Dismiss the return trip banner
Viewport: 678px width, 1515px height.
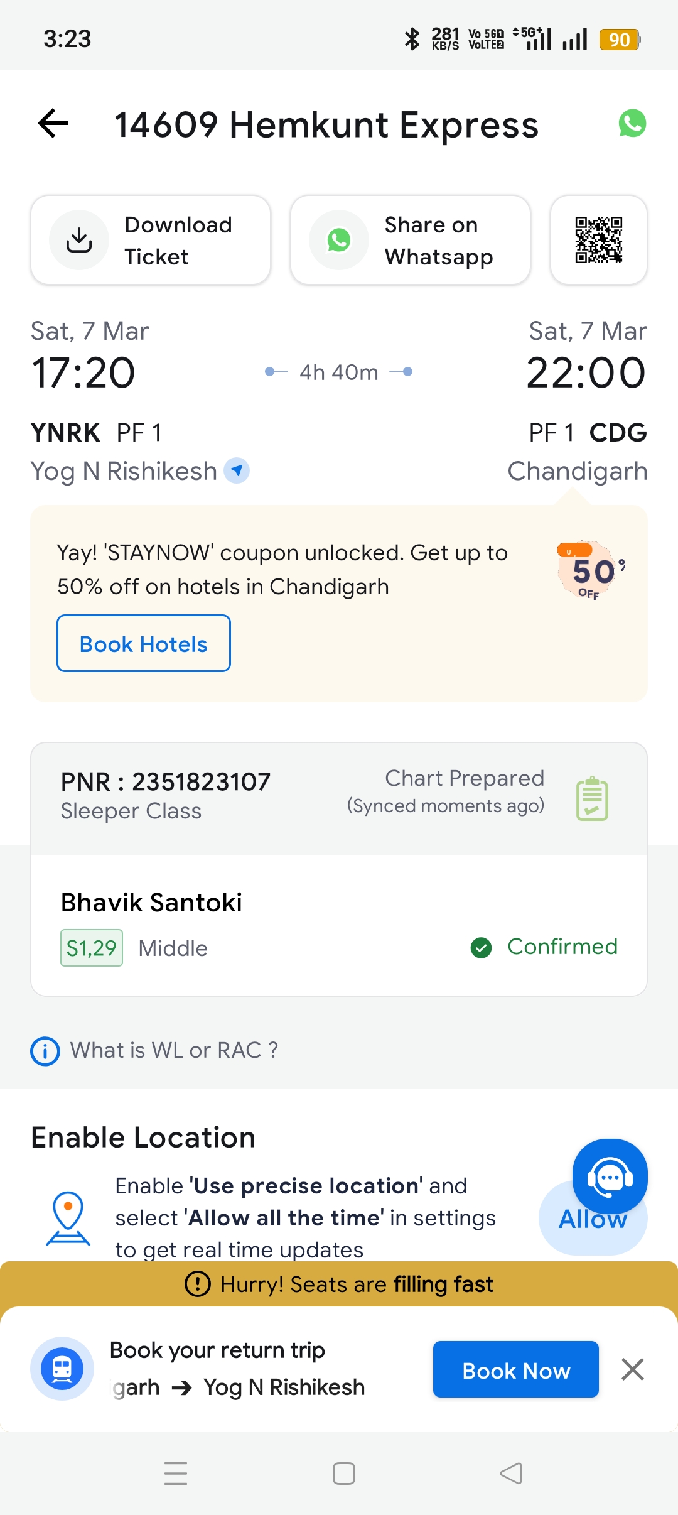632,1369
